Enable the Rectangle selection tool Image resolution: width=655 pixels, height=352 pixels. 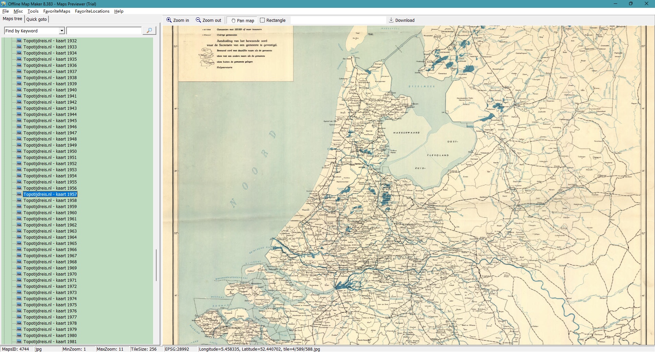tap(262, 20)
